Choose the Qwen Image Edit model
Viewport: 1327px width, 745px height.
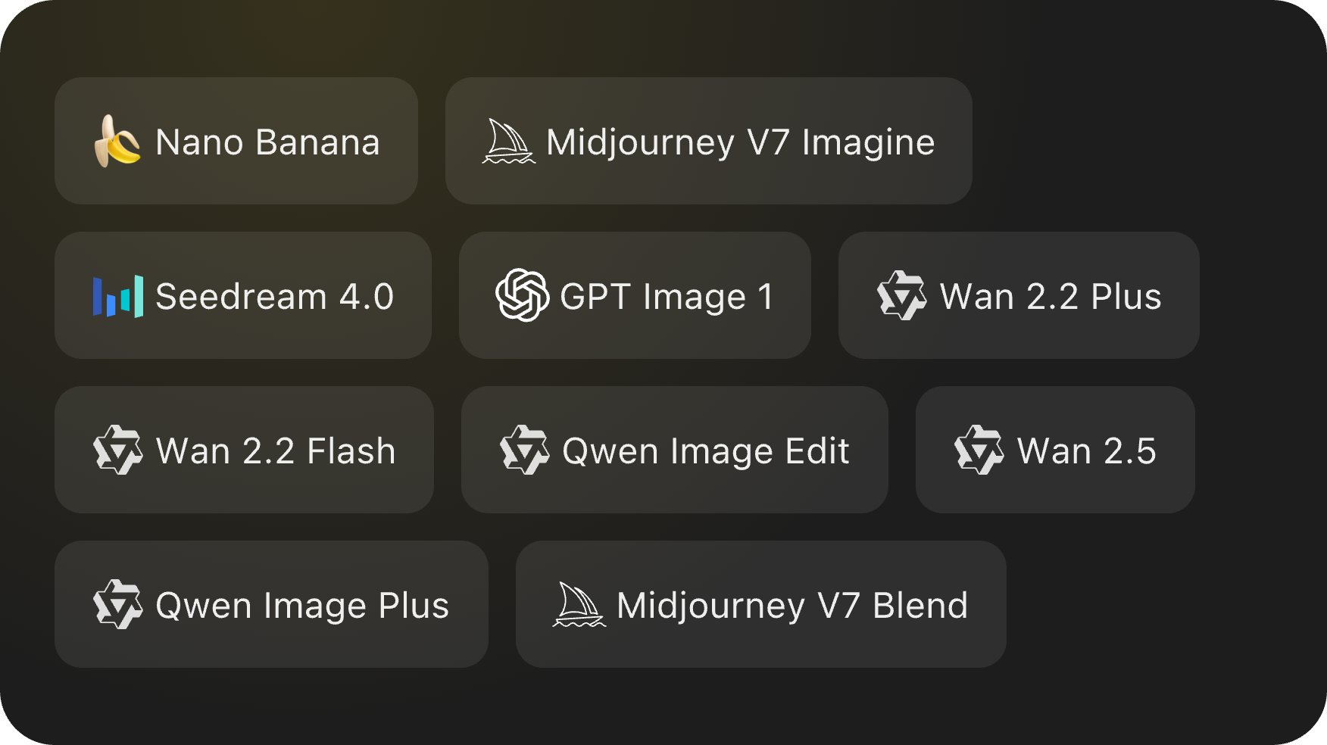point(674,450)
